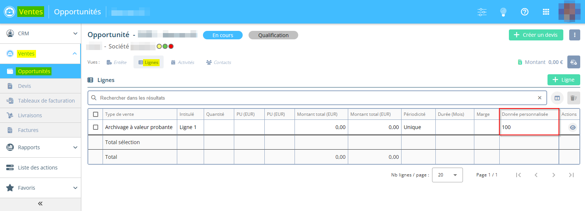Click the currency conversion icon beside Montant

coord(573,62)
